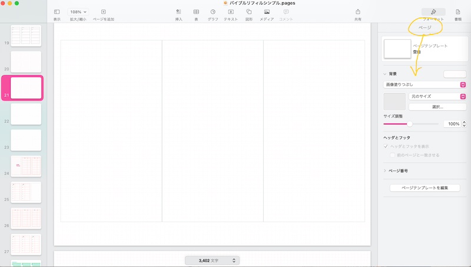
Task: Toggle ヘッダとフッタを表示 checkbox
Action: click(x=386, y=146)
